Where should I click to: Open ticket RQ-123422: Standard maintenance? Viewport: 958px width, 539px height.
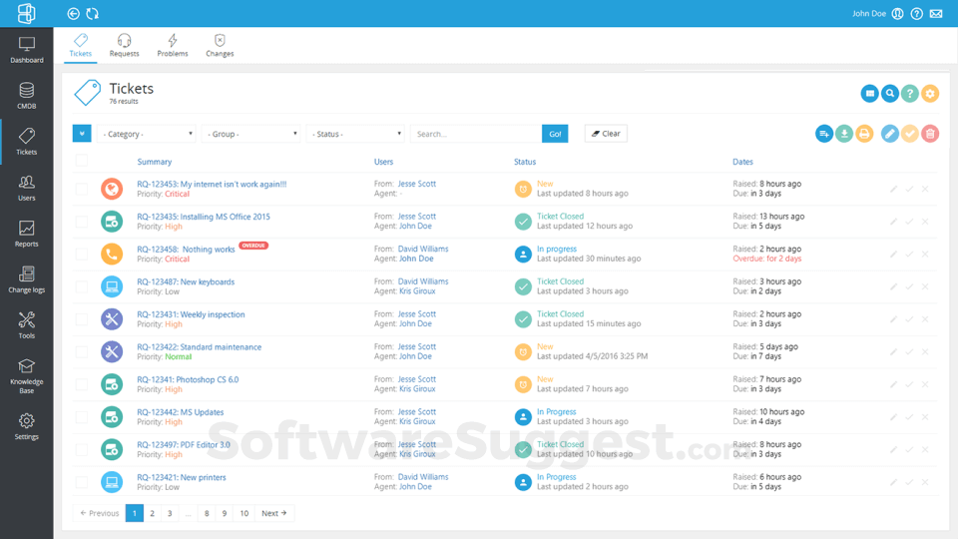click(200, 347)
